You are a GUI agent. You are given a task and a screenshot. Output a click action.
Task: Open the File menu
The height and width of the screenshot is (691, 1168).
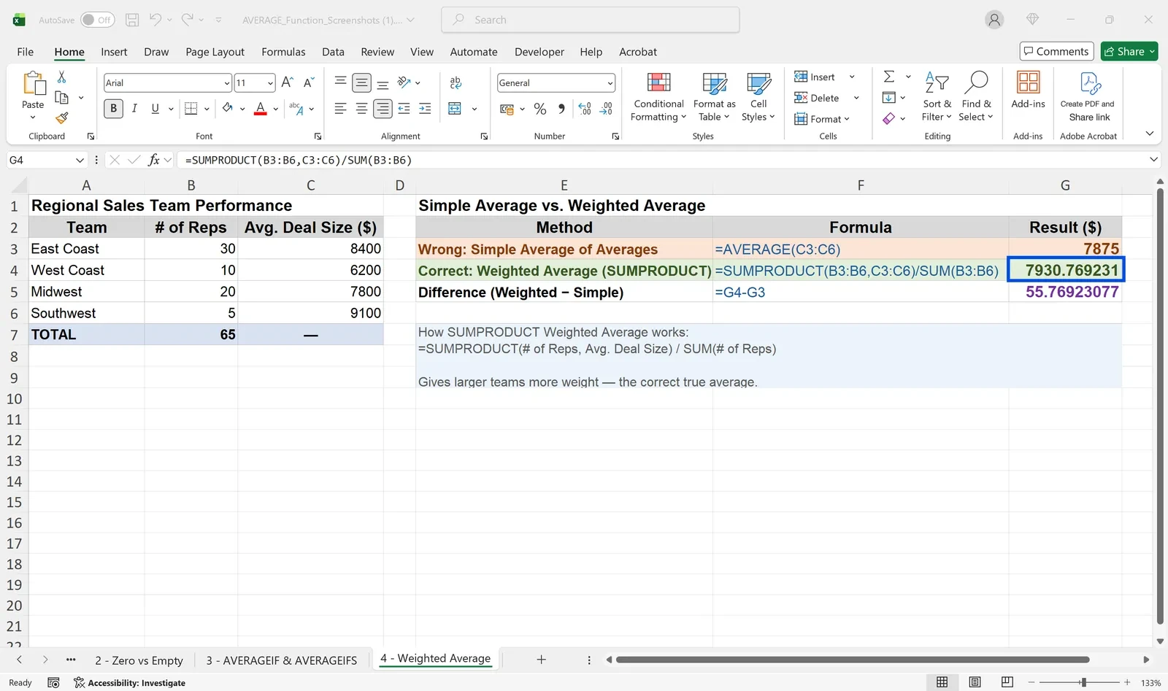[x=25, y=52]
